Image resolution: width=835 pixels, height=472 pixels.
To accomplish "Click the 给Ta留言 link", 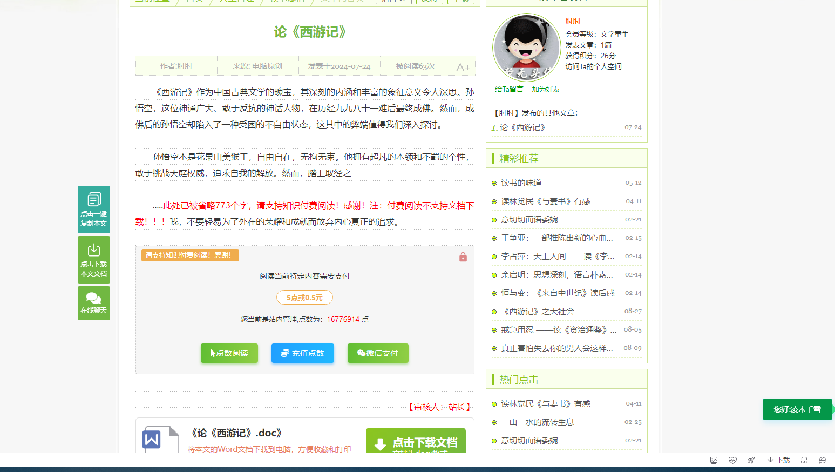I will click(509, 89).
